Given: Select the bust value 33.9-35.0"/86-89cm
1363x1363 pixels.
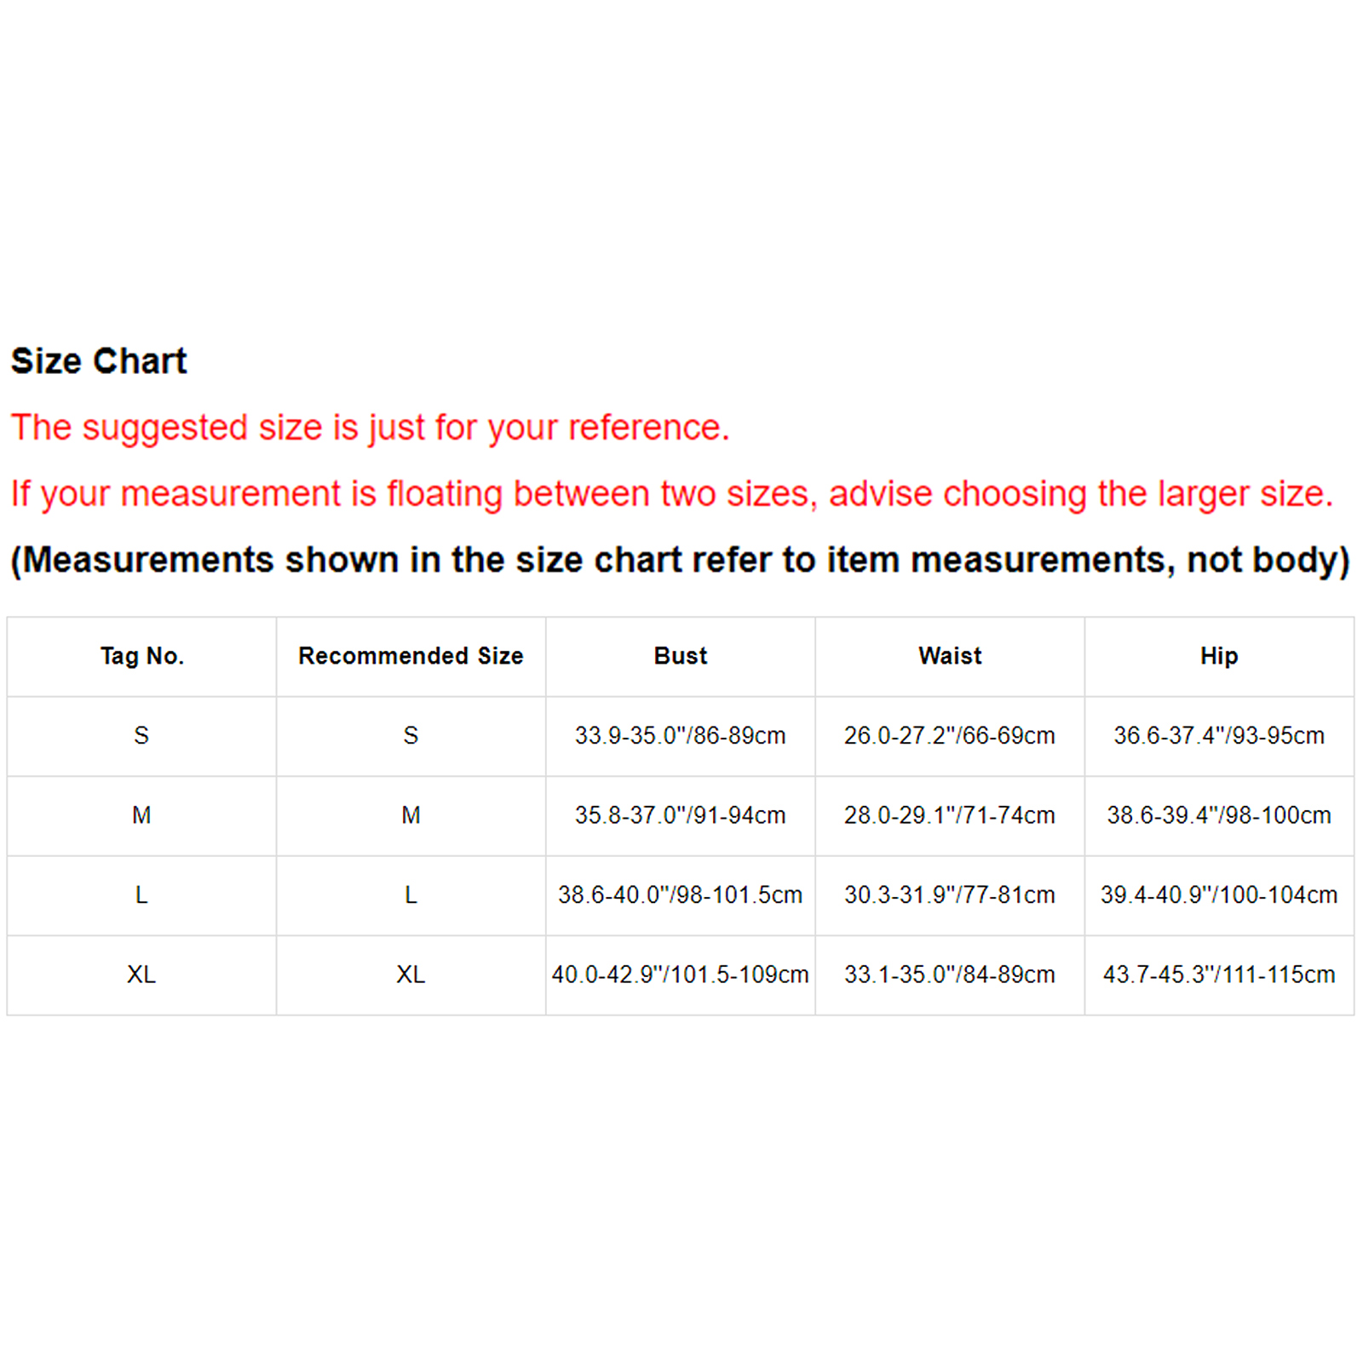Looking at the screenshot, I should click(680, 736).
